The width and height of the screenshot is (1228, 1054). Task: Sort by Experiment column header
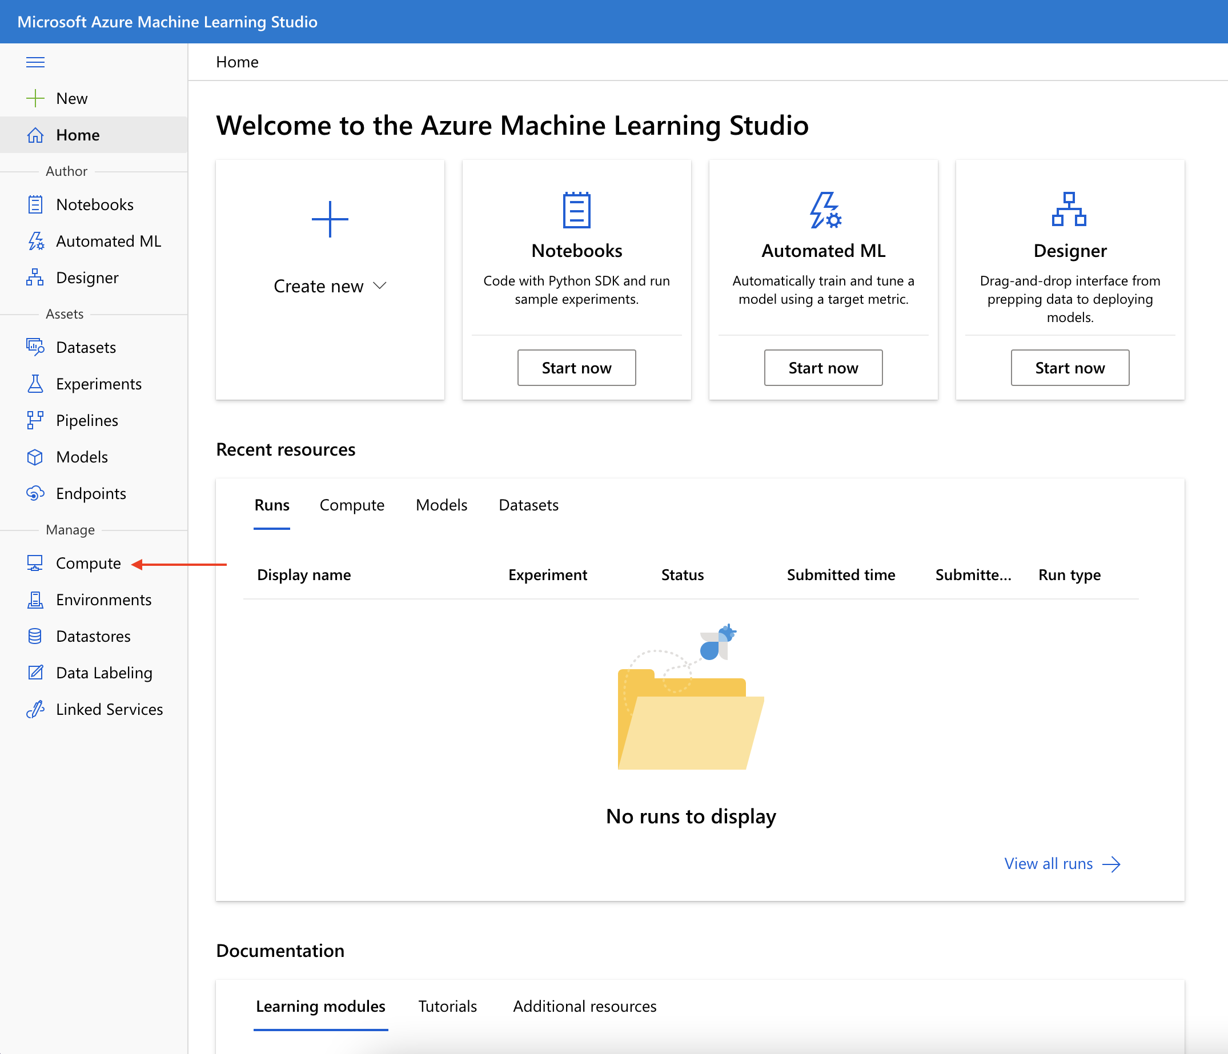[548, 575]
